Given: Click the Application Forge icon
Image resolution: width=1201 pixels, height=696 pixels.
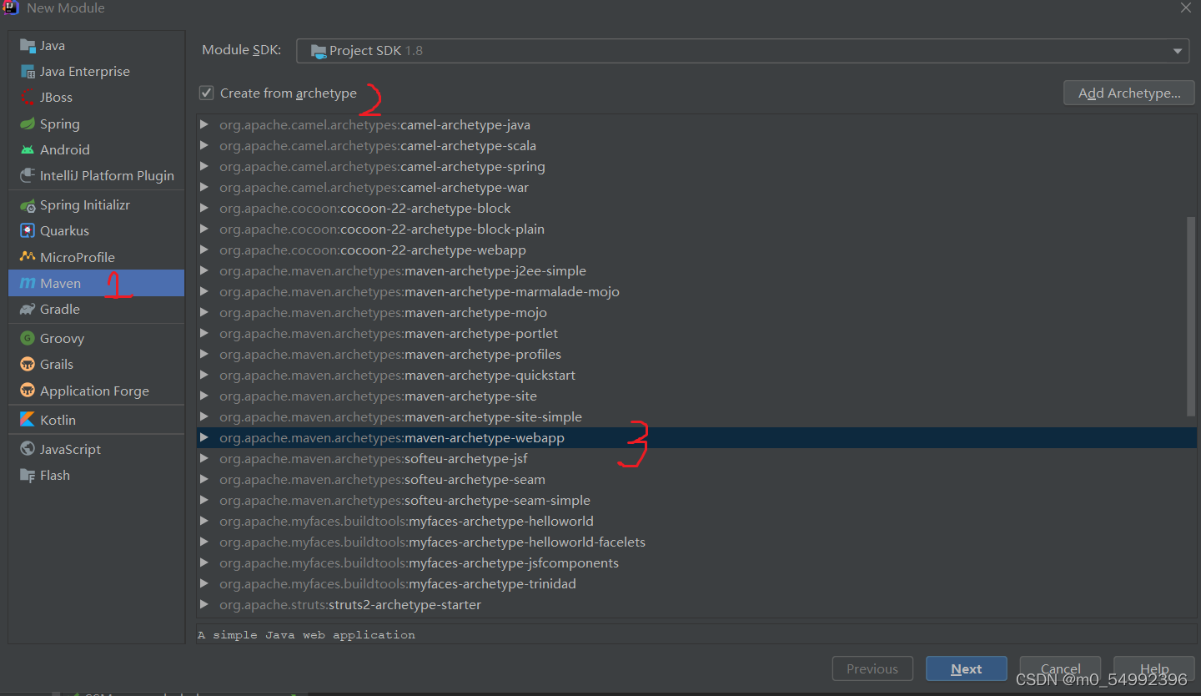Looking at the screenshot, I should [28, 391].
